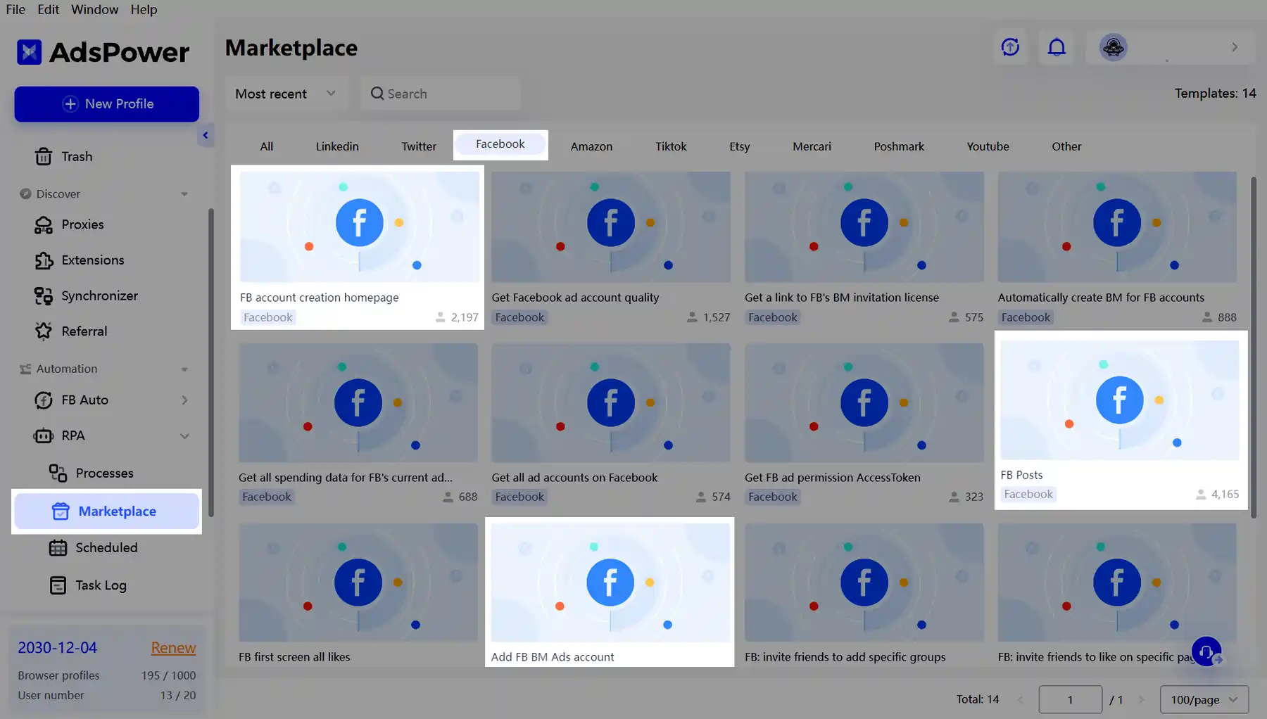Select the Linkedin category tab

point(337,146)
